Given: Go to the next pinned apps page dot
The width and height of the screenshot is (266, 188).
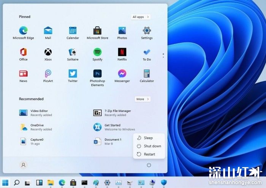Looking at the screenshot, I should [163, 57].
